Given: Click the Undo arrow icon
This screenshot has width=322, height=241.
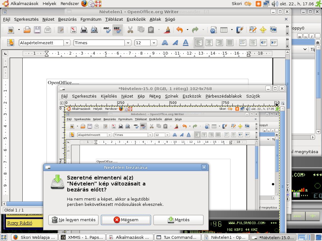Looking at the screenshot, I should 179,30.
